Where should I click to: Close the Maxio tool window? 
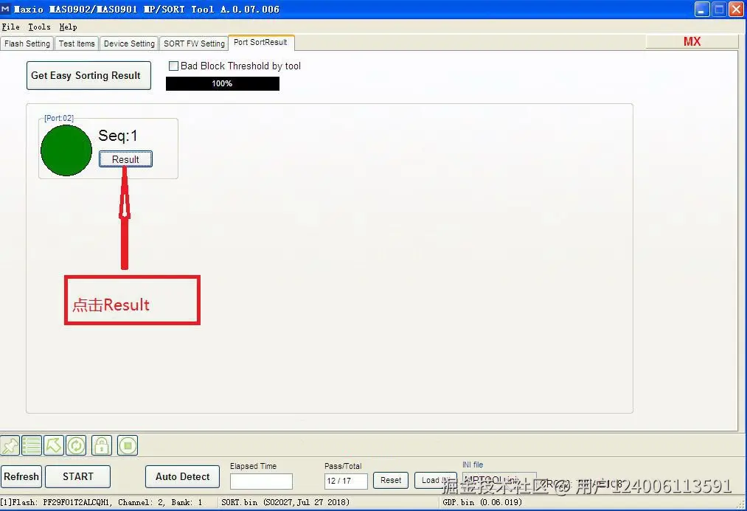[736, 9]
